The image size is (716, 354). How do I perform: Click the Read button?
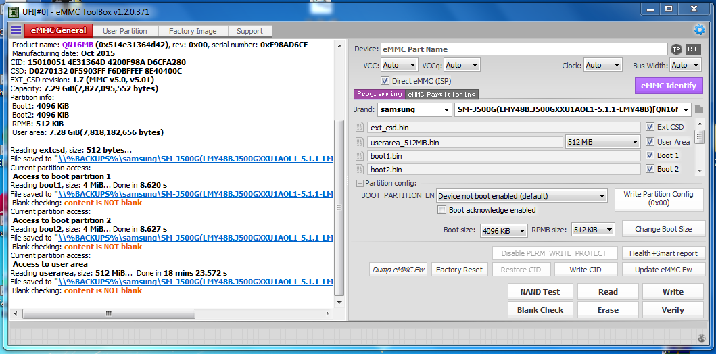[x=608, y=291]
